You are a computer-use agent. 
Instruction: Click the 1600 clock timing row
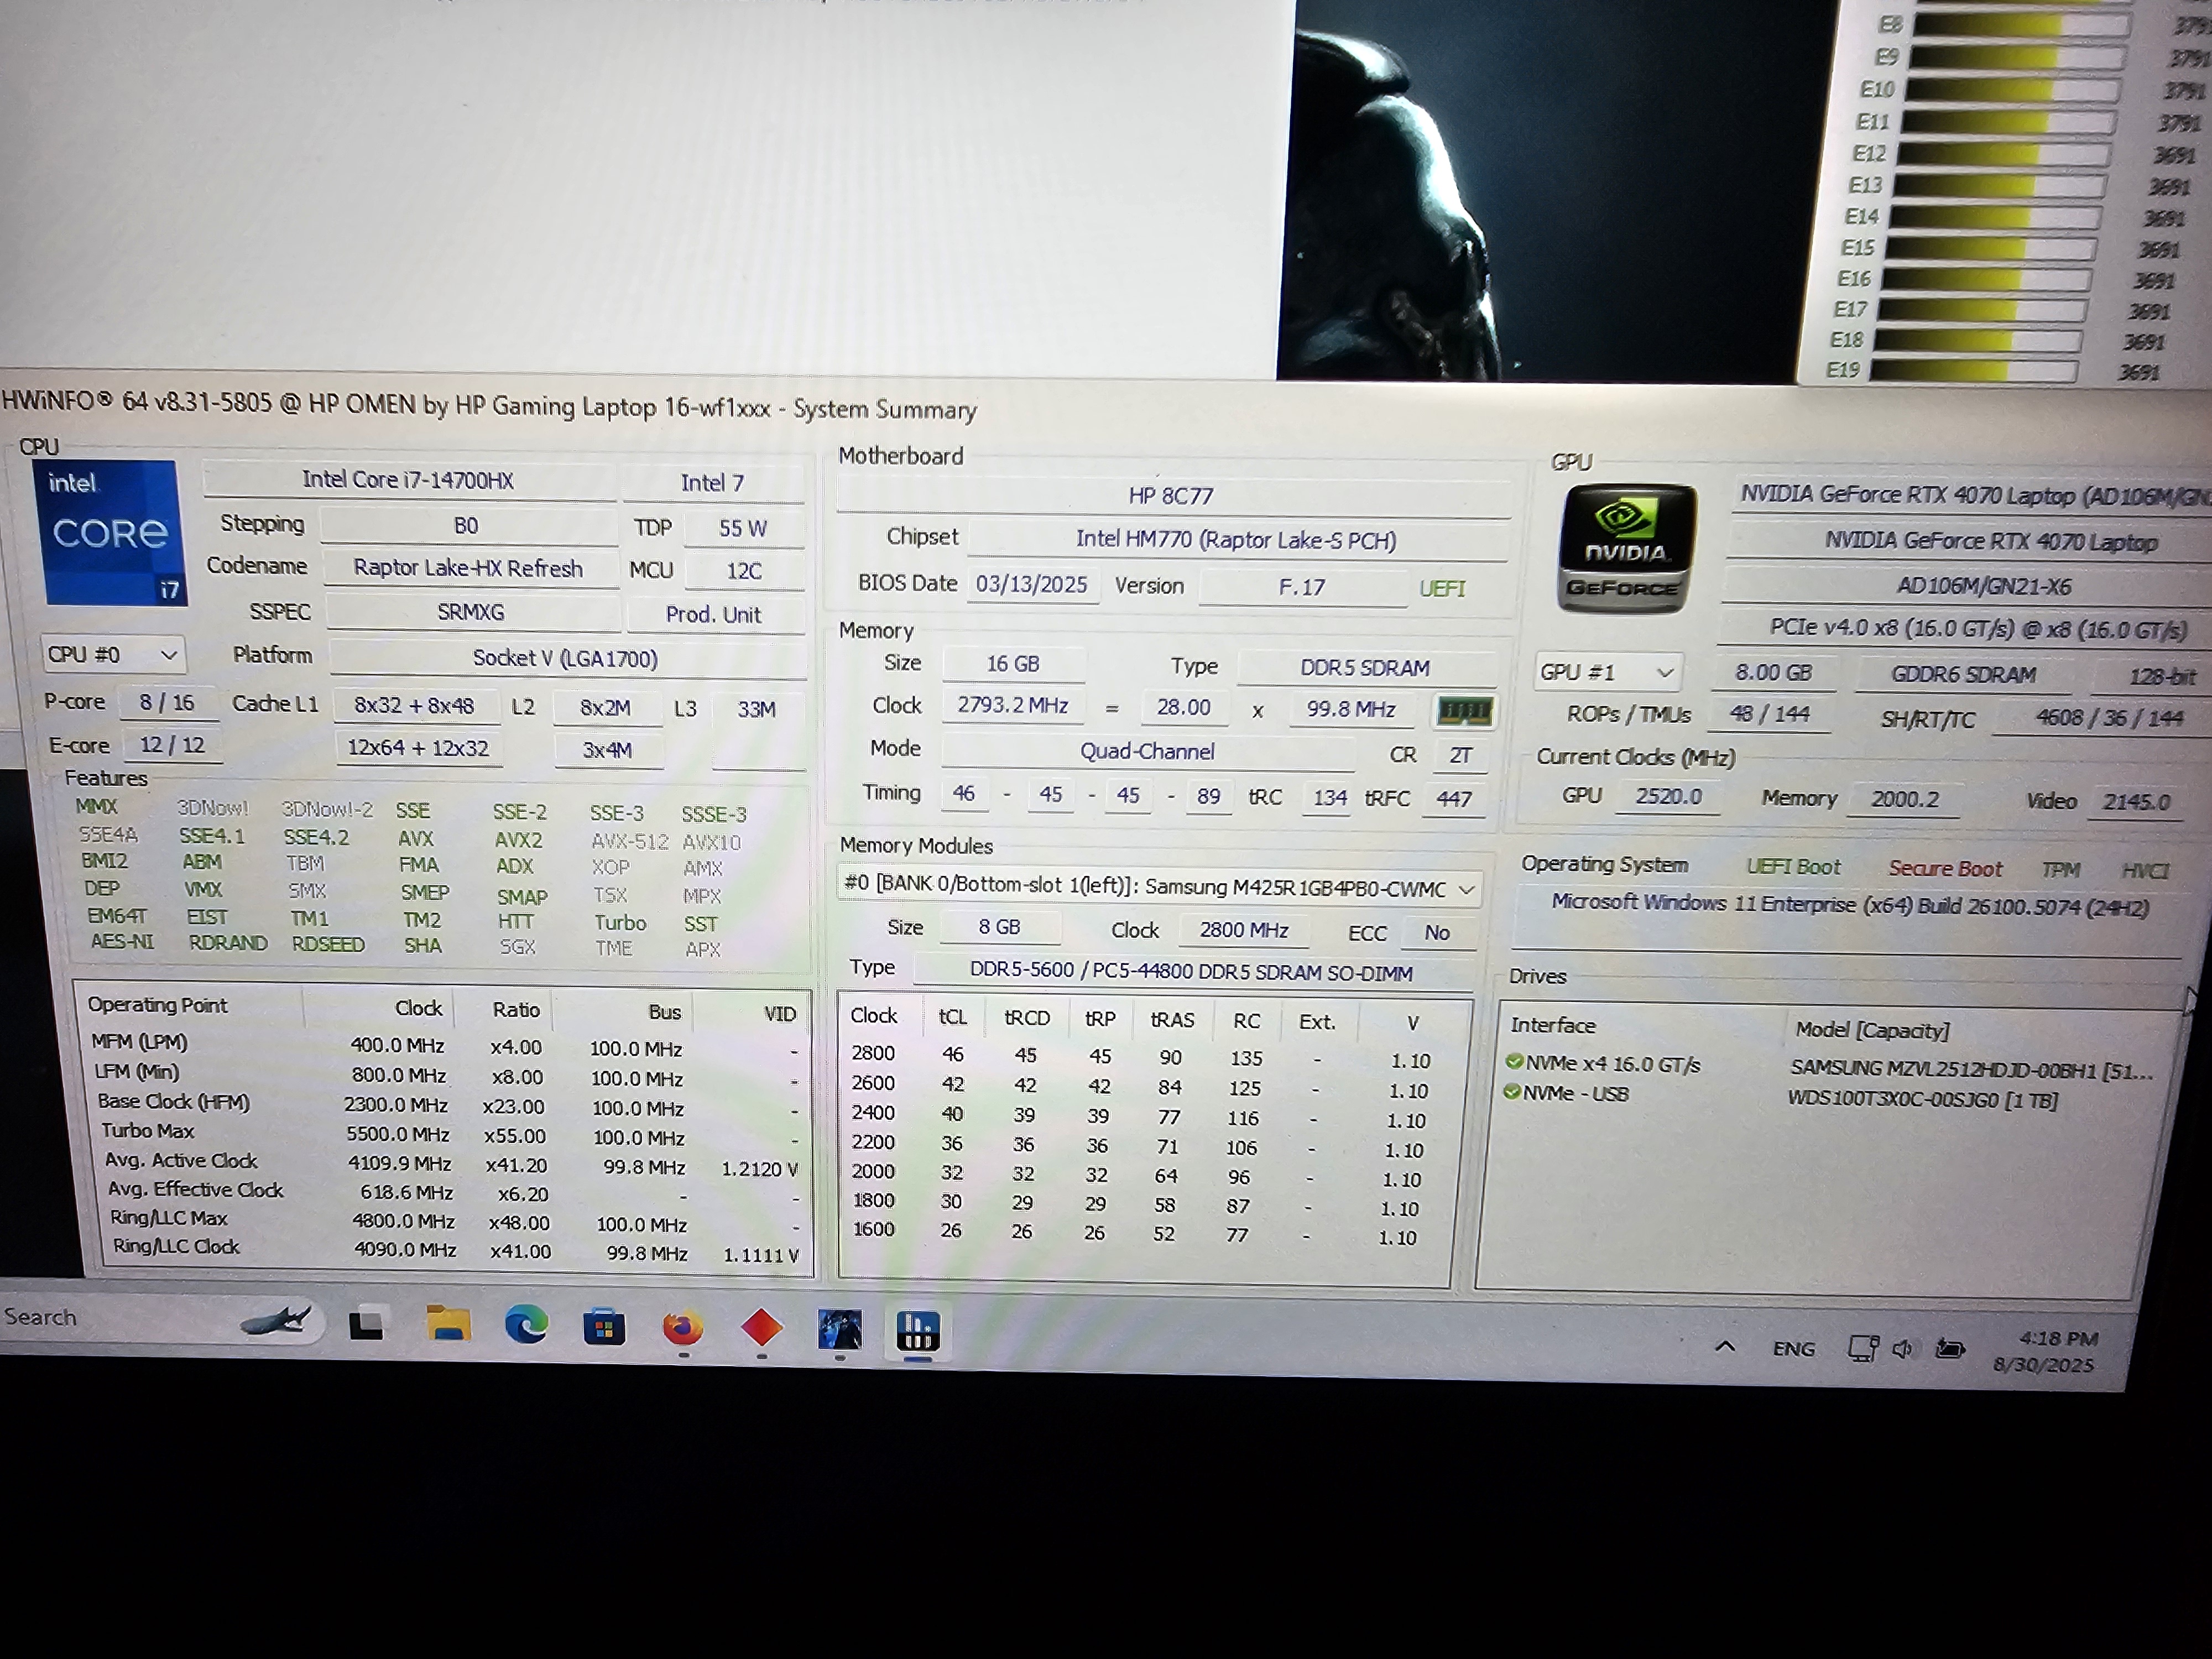pyautogui.click(x=1136, y=1233)
